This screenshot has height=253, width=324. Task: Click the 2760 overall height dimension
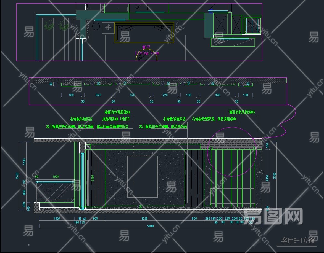[x=17, y=176]
